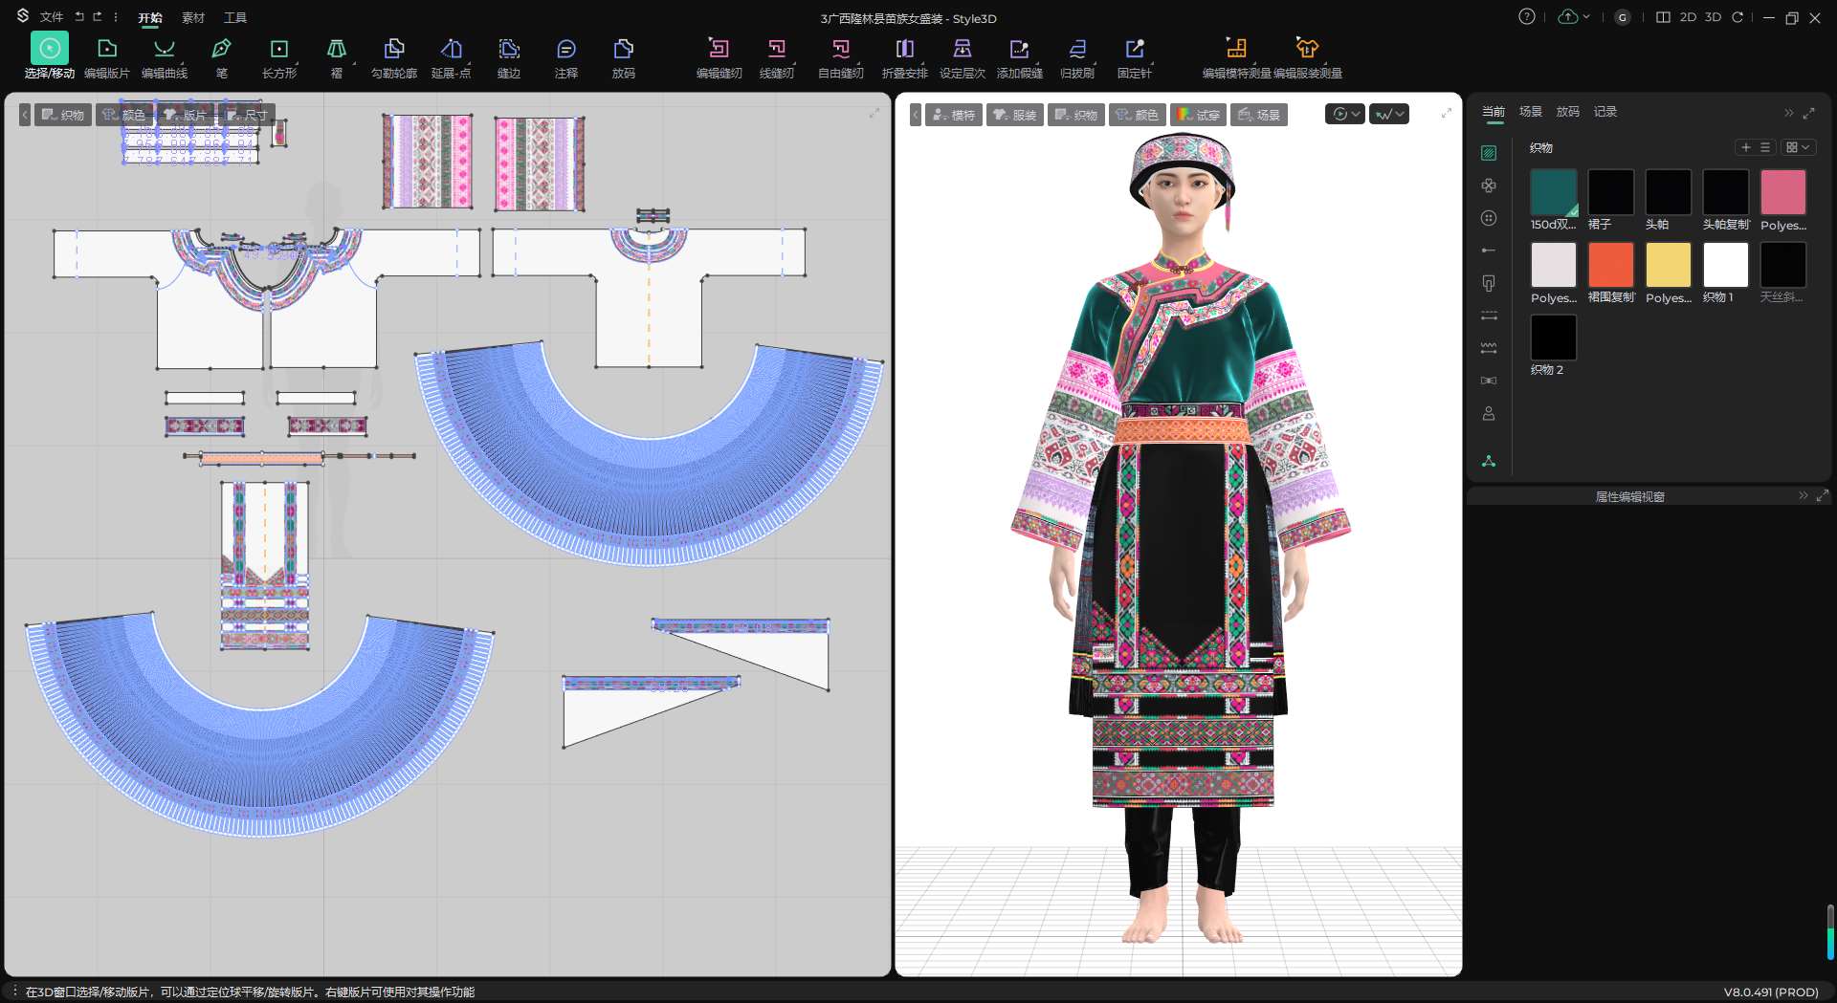This screenshot has height=1003, width=1837.
Task: Toggle the 试穿 try-on button in 3D view
Action: (1198, 115)
